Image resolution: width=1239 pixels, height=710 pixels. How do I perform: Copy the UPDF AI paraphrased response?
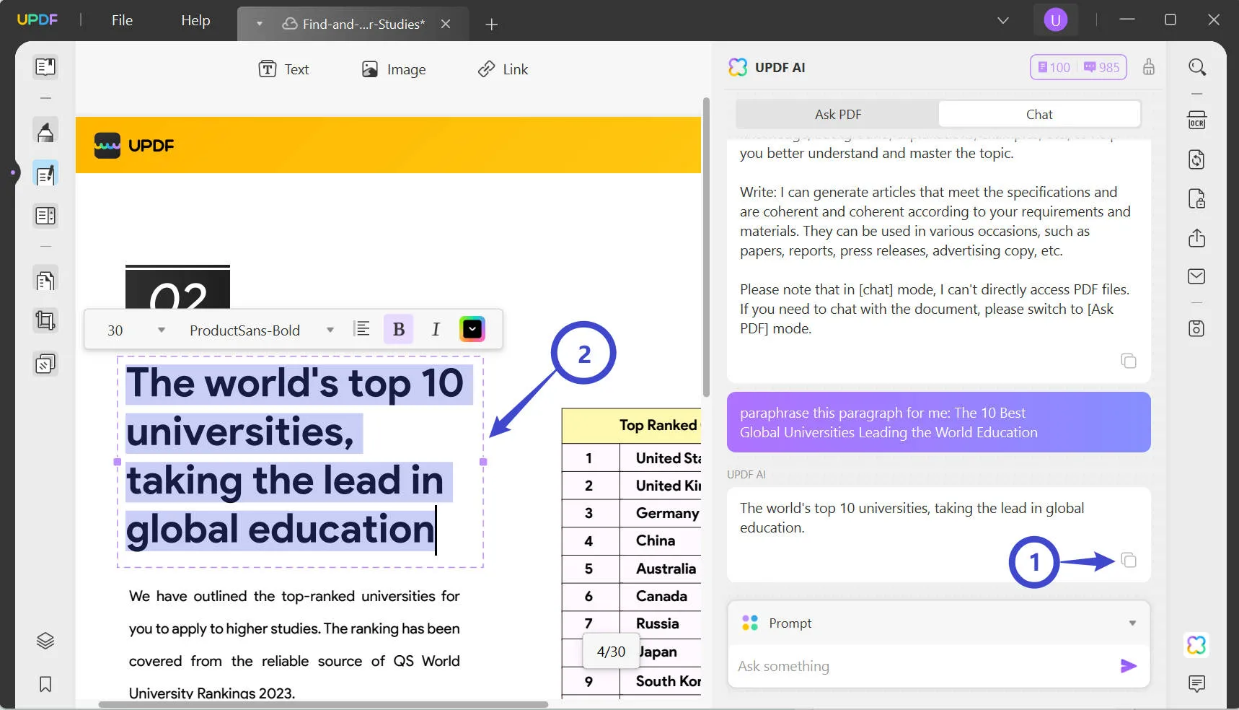coord(1128,561)
